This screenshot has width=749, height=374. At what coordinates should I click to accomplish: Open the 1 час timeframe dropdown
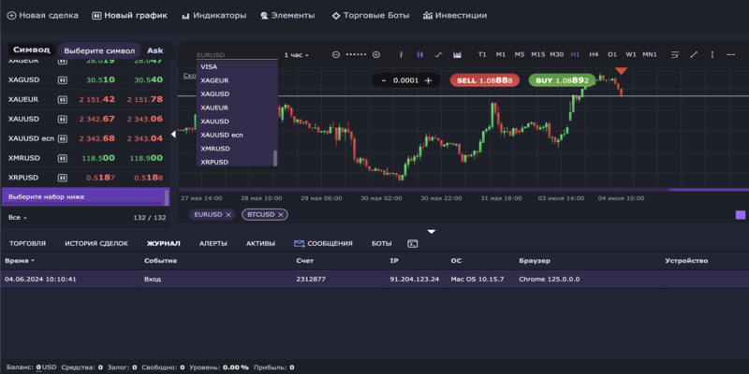pyautogui.click(x=296, y=55)
